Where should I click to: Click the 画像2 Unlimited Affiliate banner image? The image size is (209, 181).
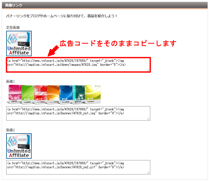point(19,146)
